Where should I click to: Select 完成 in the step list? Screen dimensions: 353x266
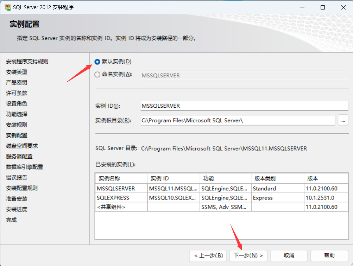coord(11,220)
